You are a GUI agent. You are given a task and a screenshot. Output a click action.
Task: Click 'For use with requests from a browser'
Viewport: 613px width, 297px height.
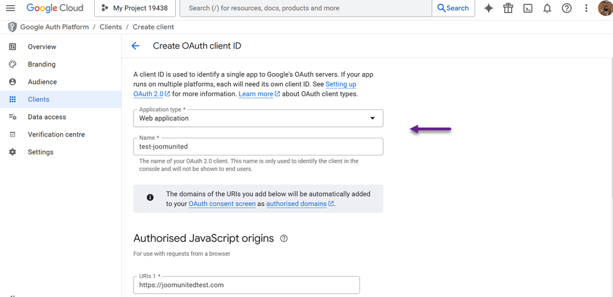pyautogui.click(x=182, y=254)
